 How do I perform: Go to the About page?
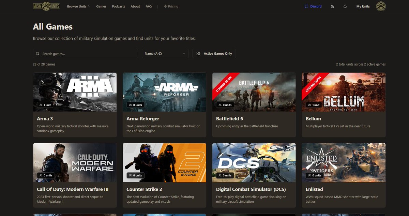click(x=135, y=6)
